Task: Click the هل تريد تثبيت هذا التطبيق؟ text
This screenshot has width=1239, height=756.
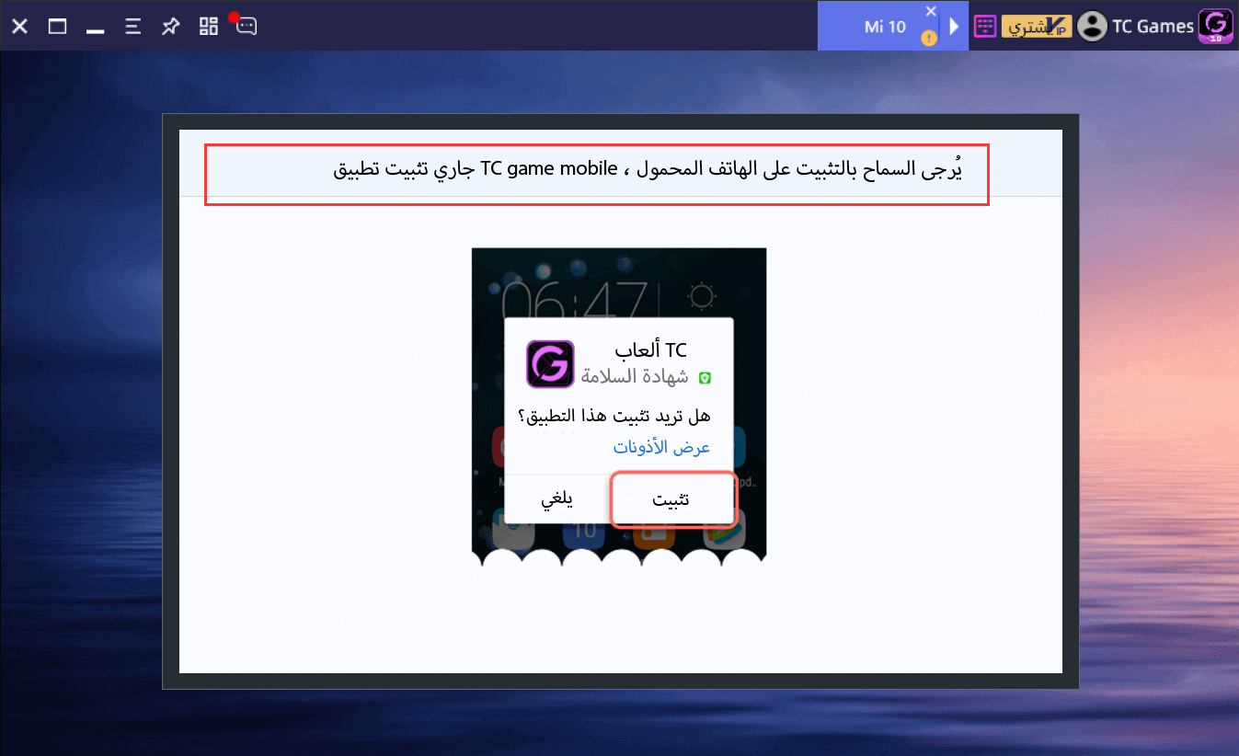Action: point(614,417)
